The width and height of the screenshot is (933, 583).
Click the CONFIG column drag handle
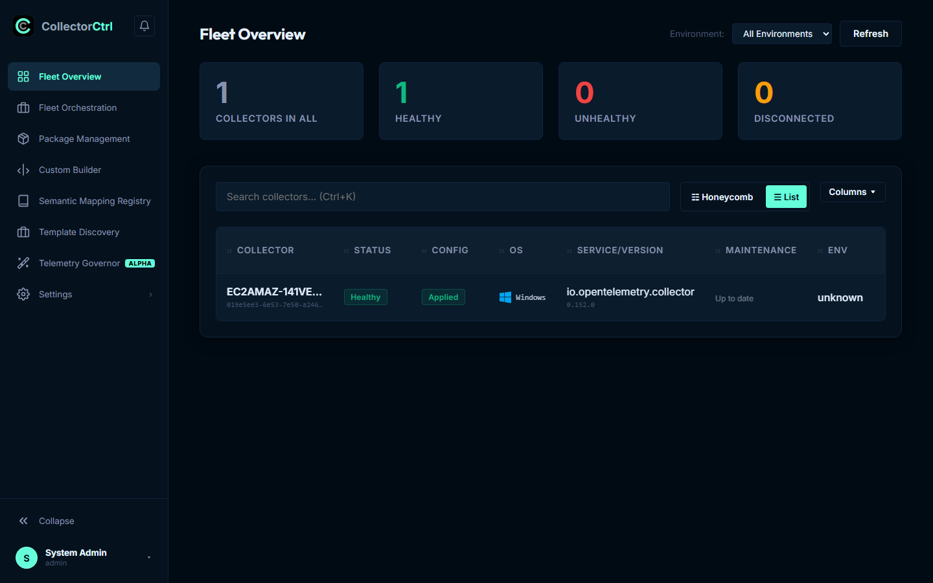click(x=424, y=251)
